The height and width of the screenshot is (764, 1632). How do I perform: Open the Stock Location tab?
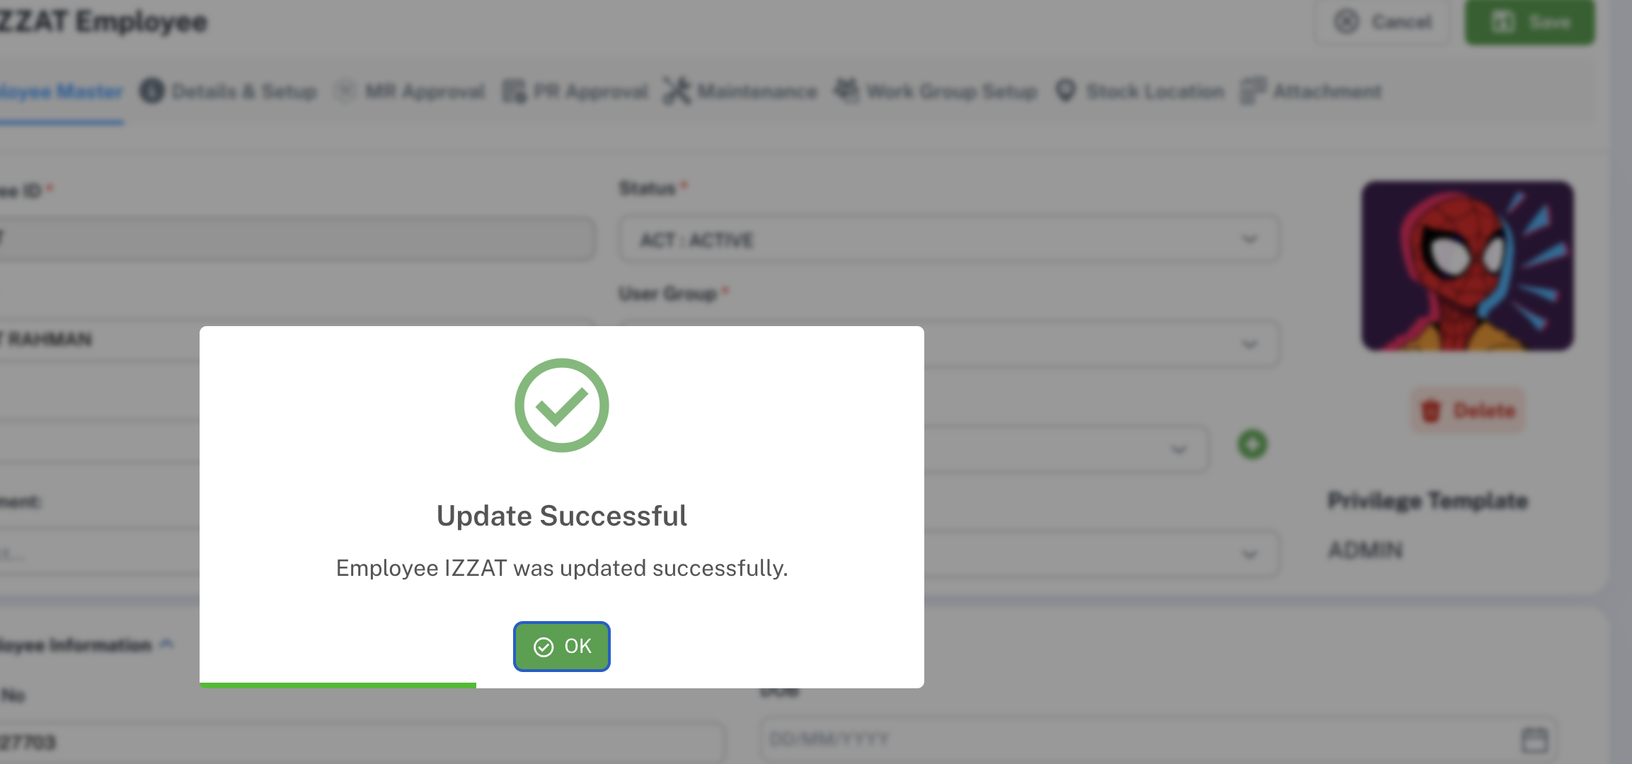tap(1139, 91)
